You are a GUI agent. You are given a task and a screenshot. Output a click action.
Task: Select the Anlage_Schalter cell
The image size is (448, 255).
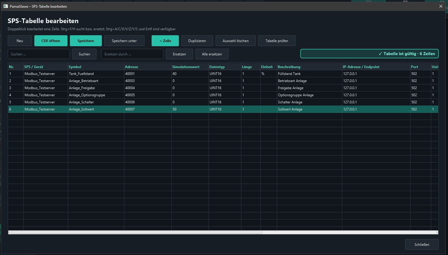[96, 102]
